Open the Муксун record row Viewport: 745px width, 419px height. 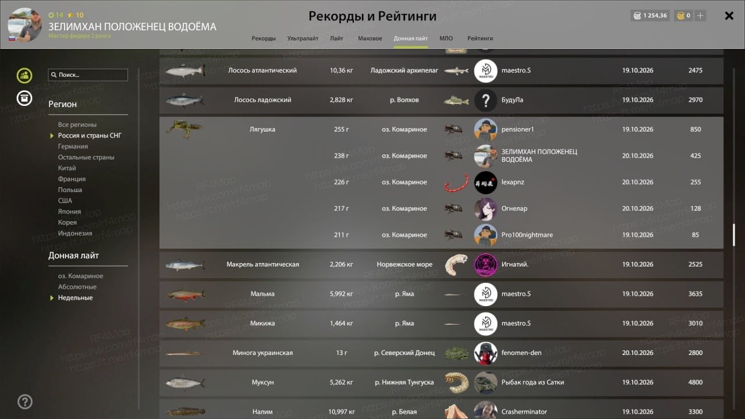pos(441,382)
